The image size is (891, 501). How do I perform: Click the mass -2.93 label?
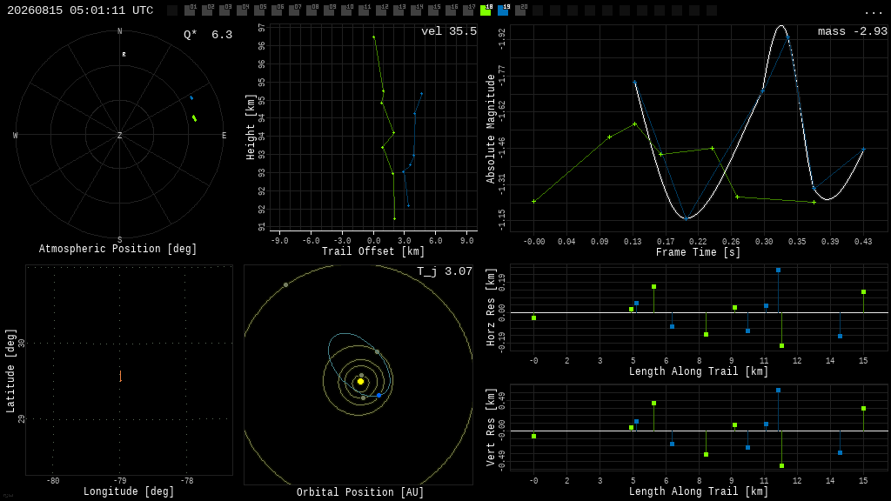point(853,31)
